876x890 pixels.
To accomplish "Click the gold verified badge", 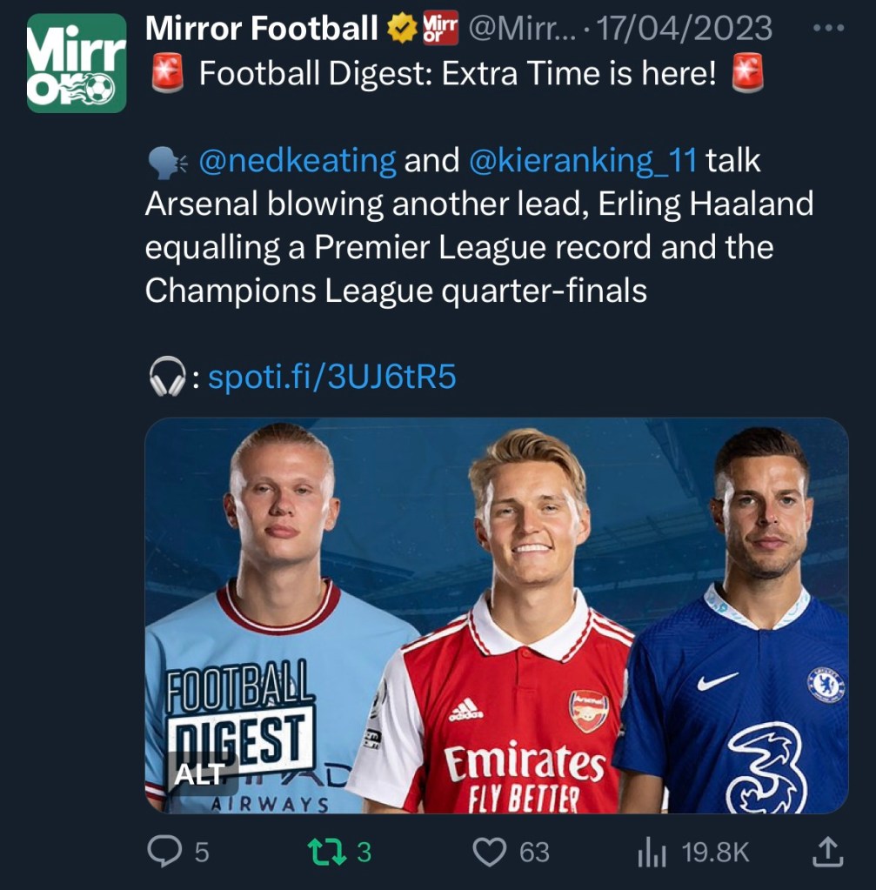I will (401, 30).
